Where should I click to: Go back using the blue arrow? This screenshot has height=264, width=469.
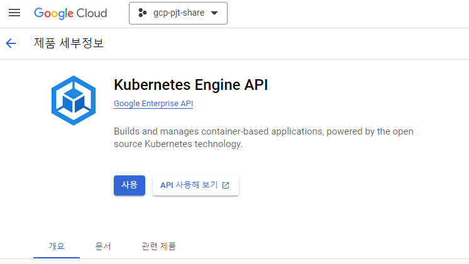[11, 43]
